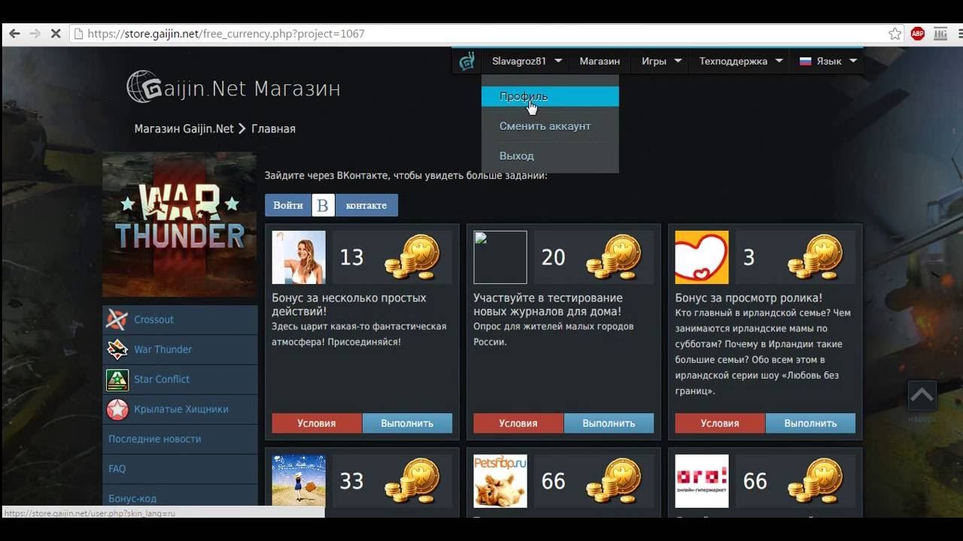The height and width of the screenshot is (541, 963).
Task: Click Условия on the 13 coins offer
Action: coord(317,423)
